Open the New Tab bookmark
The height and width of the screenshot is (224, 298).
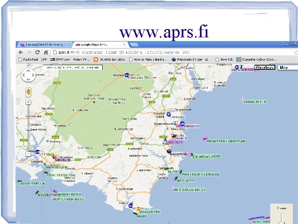pos(224,59)
